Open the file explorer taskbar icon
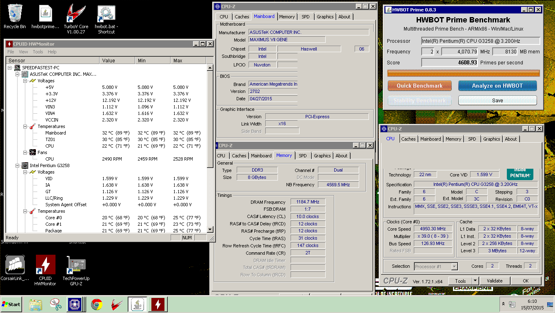The height and width of the screenshot is (313, 555). click(x=36, y=304)
